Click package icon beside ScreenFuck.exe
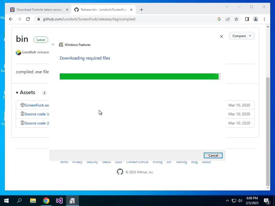Viewport: 275px width, 206px height. [x=22, y=105]
